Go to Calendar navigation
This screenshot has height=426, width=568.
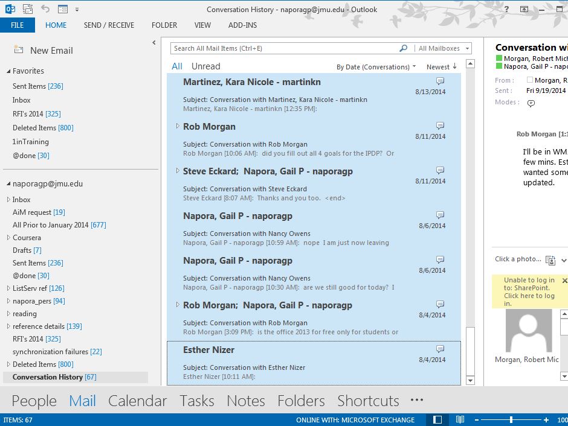tap(137, 401)
